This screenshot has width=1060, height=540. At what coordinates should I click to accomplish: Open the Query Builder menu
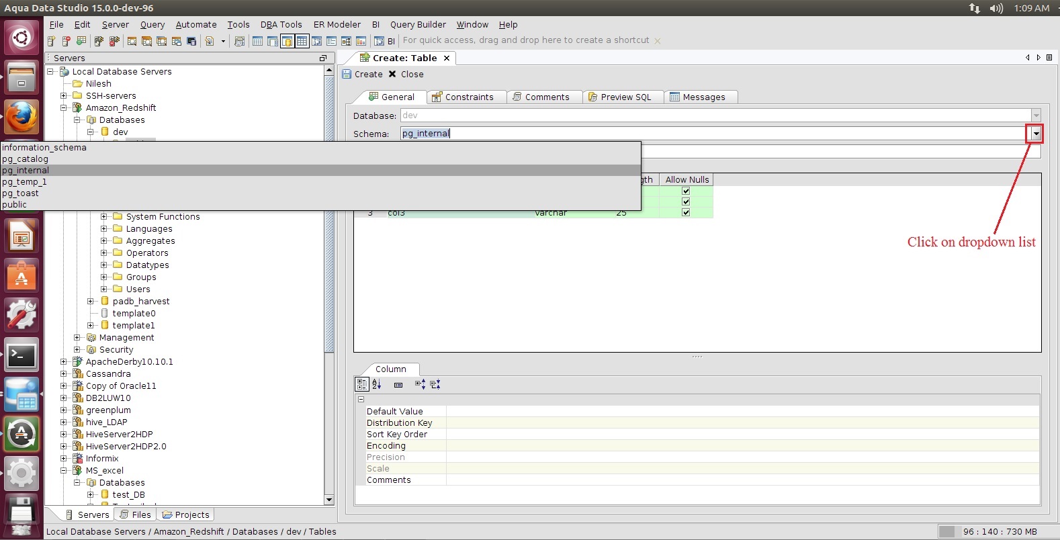tap(418, 25)
